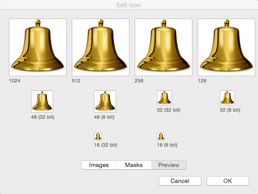Viewport: 258px width, 194px height.
Task: Select the 48 (32 bit) bell icon
Action: coord(42,101)
